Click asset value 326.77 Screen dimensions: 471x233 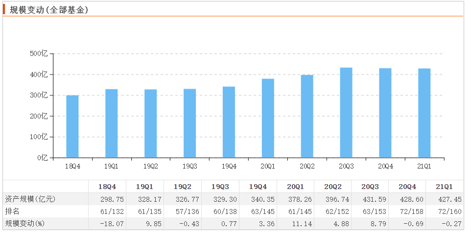tap(188, 199)
